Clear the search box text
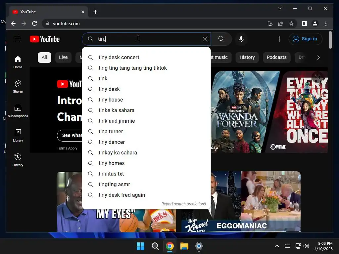The image size is (339, 254). click(205, 39)
